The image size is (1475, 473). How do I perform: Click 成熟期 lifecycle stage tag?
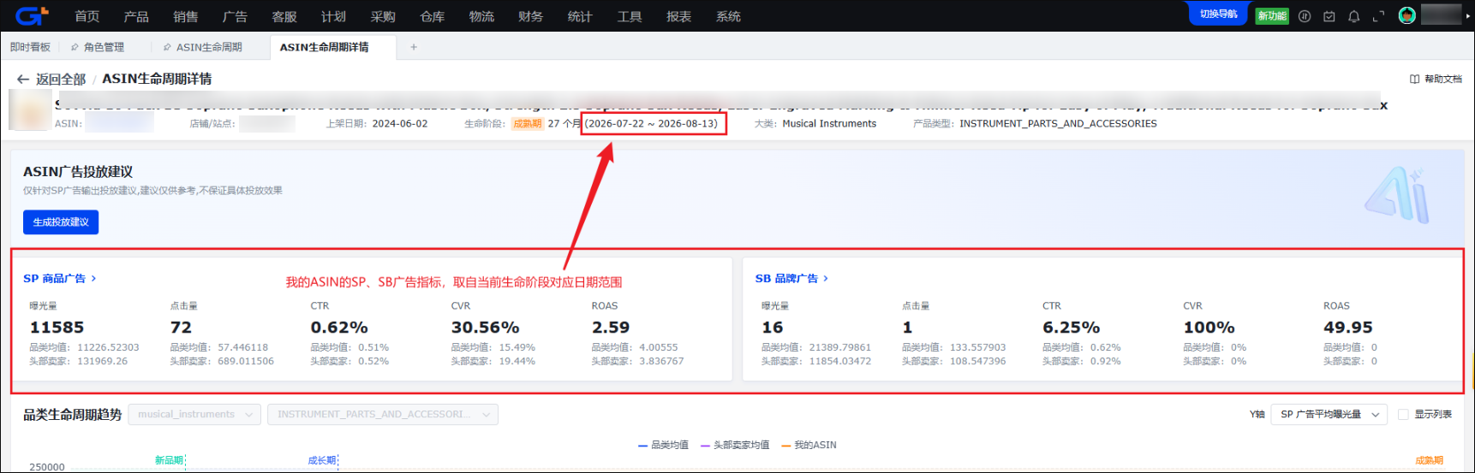click(528, 123)
